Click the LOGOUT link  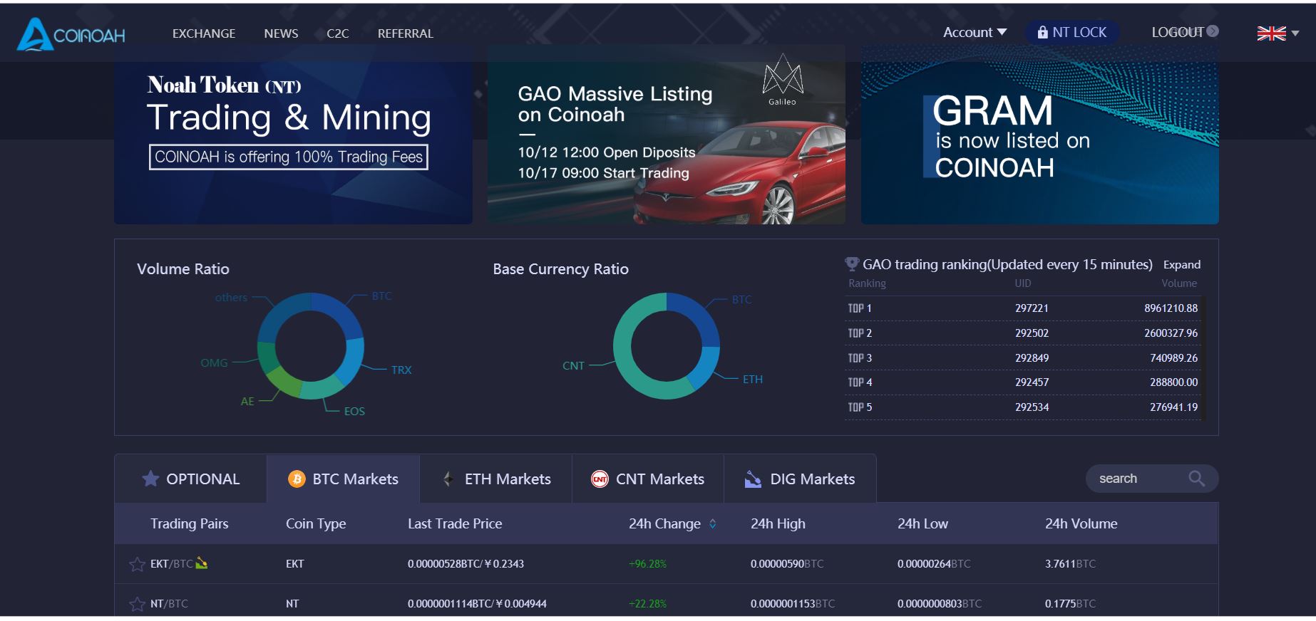(1177, 32)
